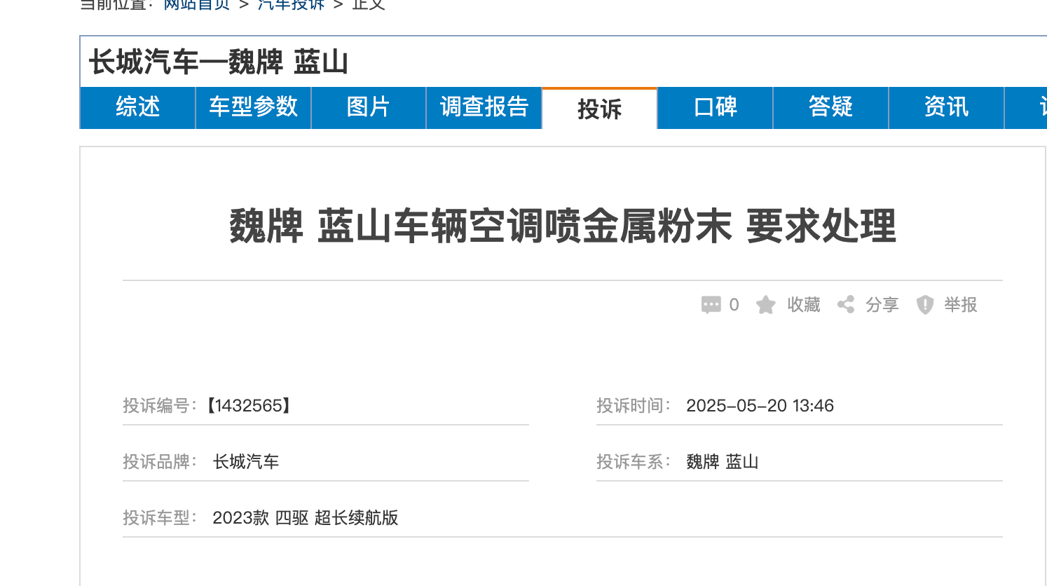Viewport: 1047px width, 586px height.
Task: Click the shield report icon
Action: 925,305
